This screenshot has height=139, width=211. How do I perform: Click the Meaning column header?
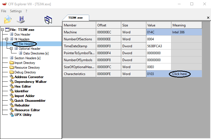click(x=187, y=25)
